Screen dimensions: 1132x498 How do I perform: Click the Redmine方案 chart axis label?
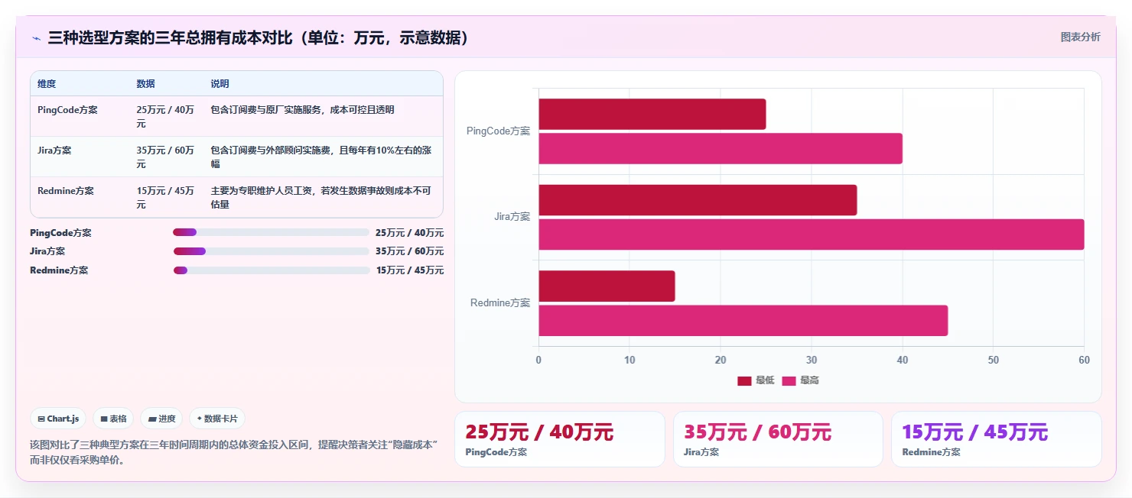coord(500,303)
